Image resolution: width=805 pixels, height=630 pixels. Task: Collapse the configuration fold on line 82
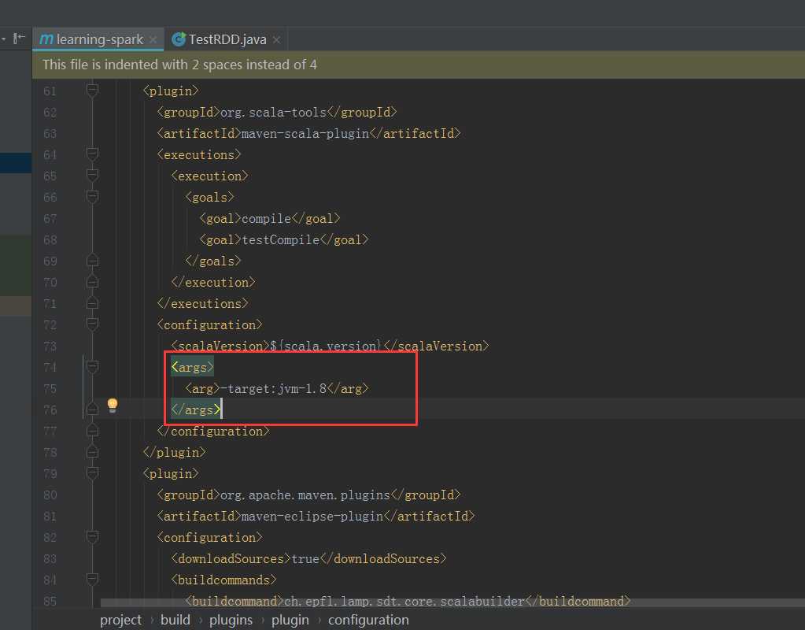click(x=92, y=537)
